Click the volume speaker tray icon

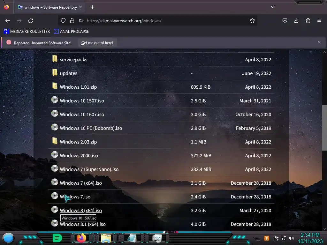coord(291,238)
